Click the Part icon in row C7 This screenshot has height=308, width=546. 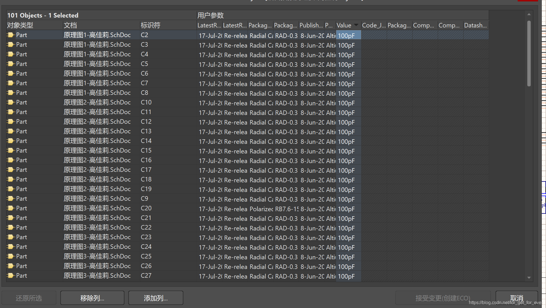[11, 83]
